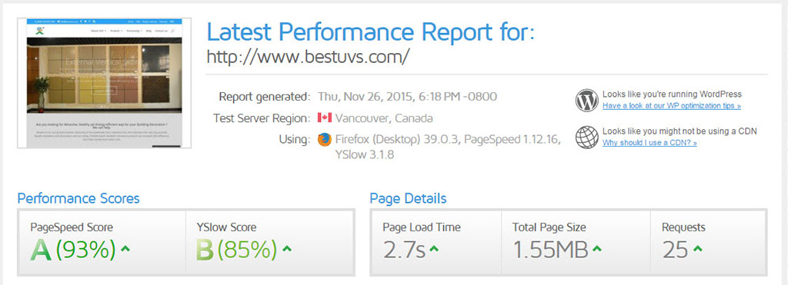Click the Firefox browser icon
The image size is (788, 285).
[x=325, y=140]
